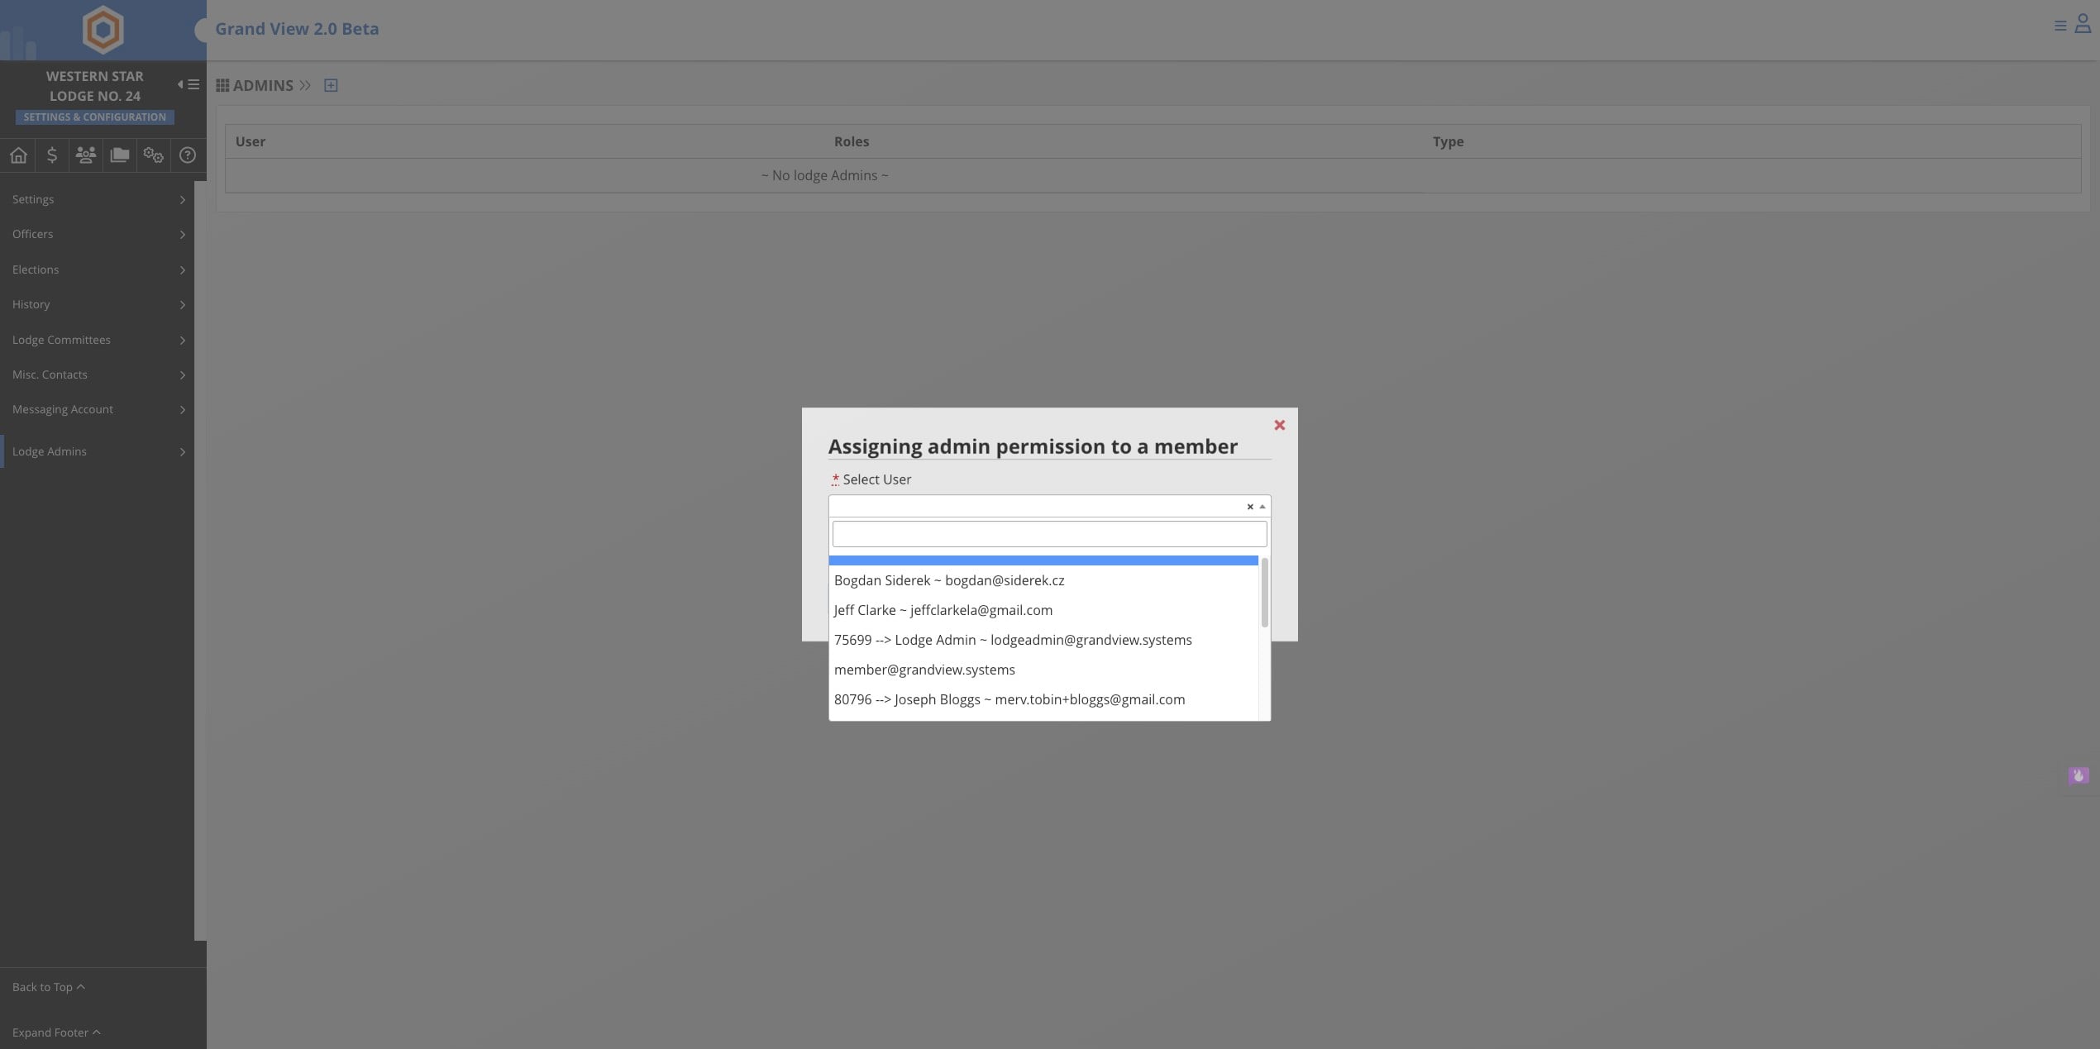Open the dollar finances icon

[x=52, y=155]
